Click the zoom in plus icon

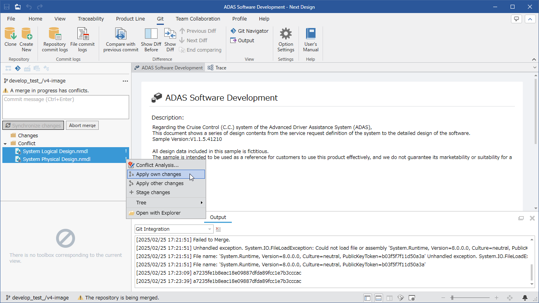[496, 298]
